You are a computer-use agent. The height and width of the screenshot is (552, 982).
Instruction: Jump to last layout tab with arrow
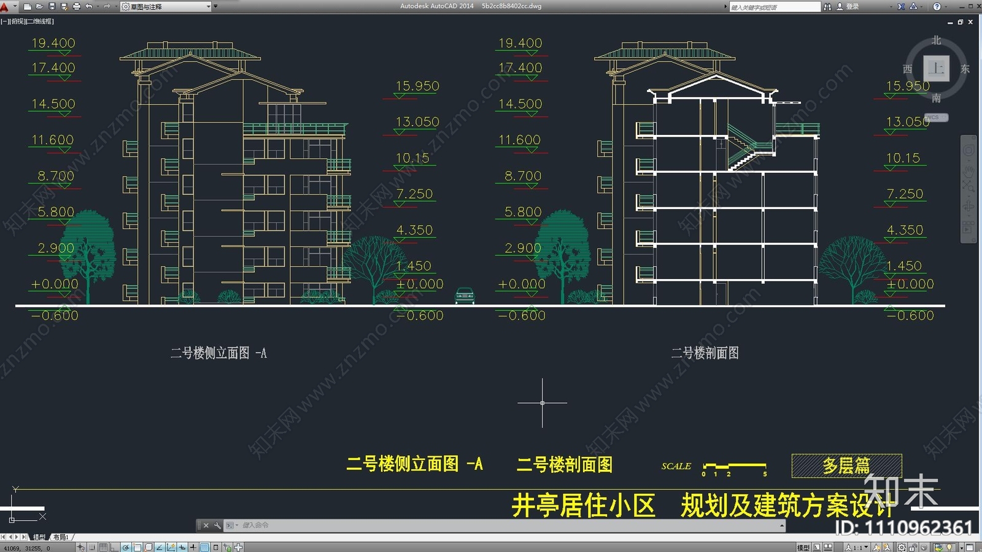pos(25,537)
